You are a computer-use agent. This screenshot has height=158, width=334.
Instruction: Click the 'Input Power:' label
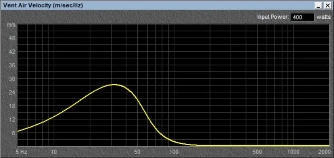[273, 17]
